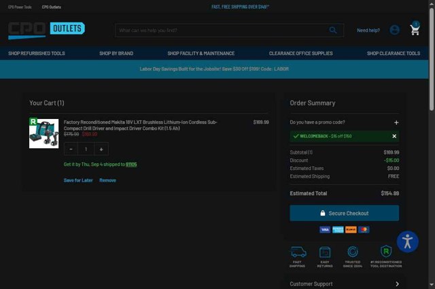Click the -$15.00 discount value

[x=391, y=160]
